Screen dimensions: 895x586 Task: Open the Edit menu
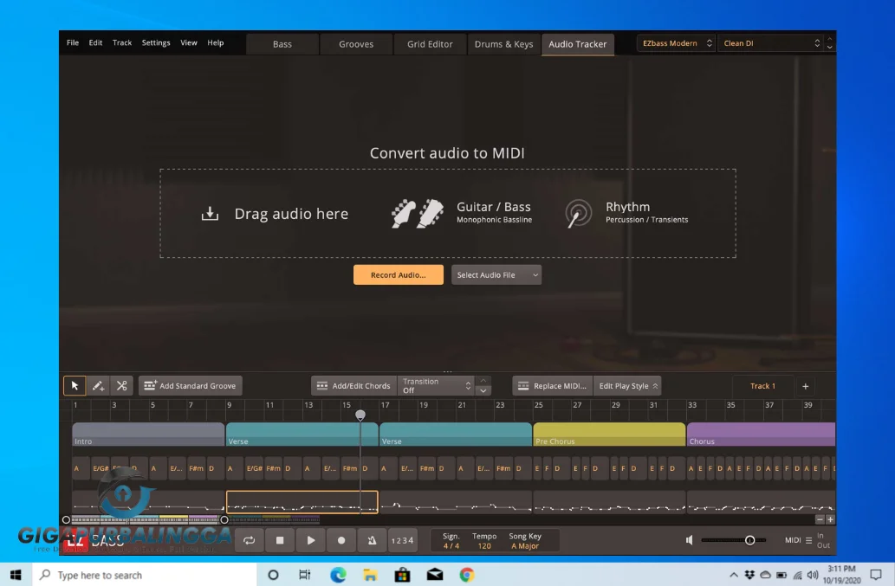pos(95,42)
